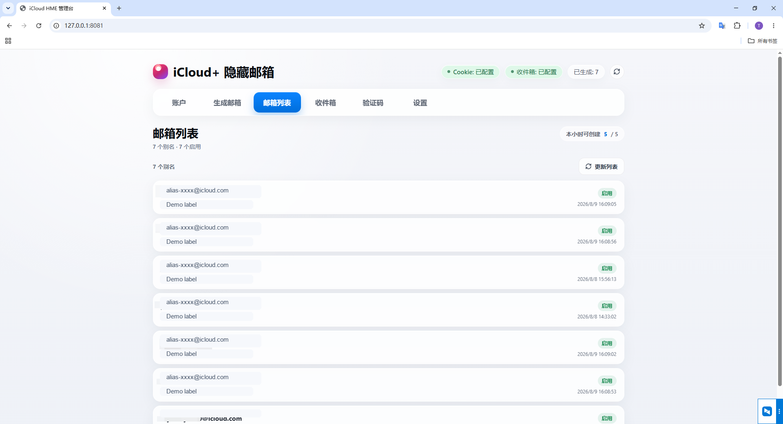Open the 验证码 tab

click(373, 103)
